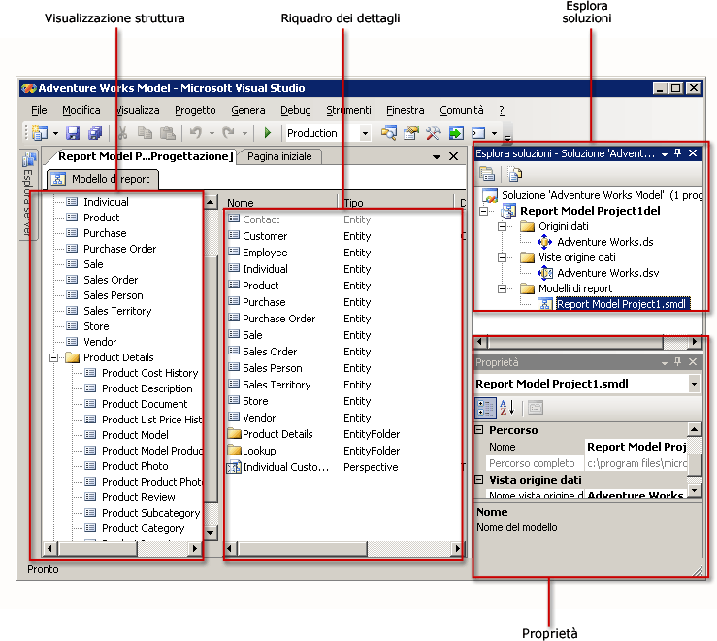Collapse the Product Details folder in tree
The image size is (717, 641).
click(x=54, y=357)
